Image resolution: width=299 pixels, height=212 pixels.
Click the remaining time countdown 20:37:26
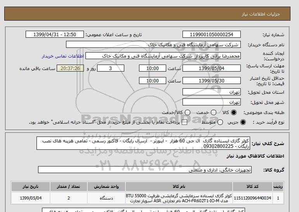70,68
